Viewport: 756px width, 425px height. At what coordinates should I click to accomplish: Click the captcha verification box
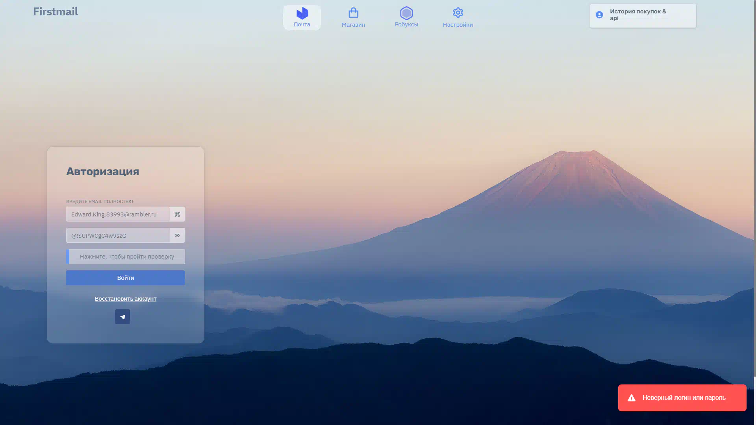tap(126, 257)
